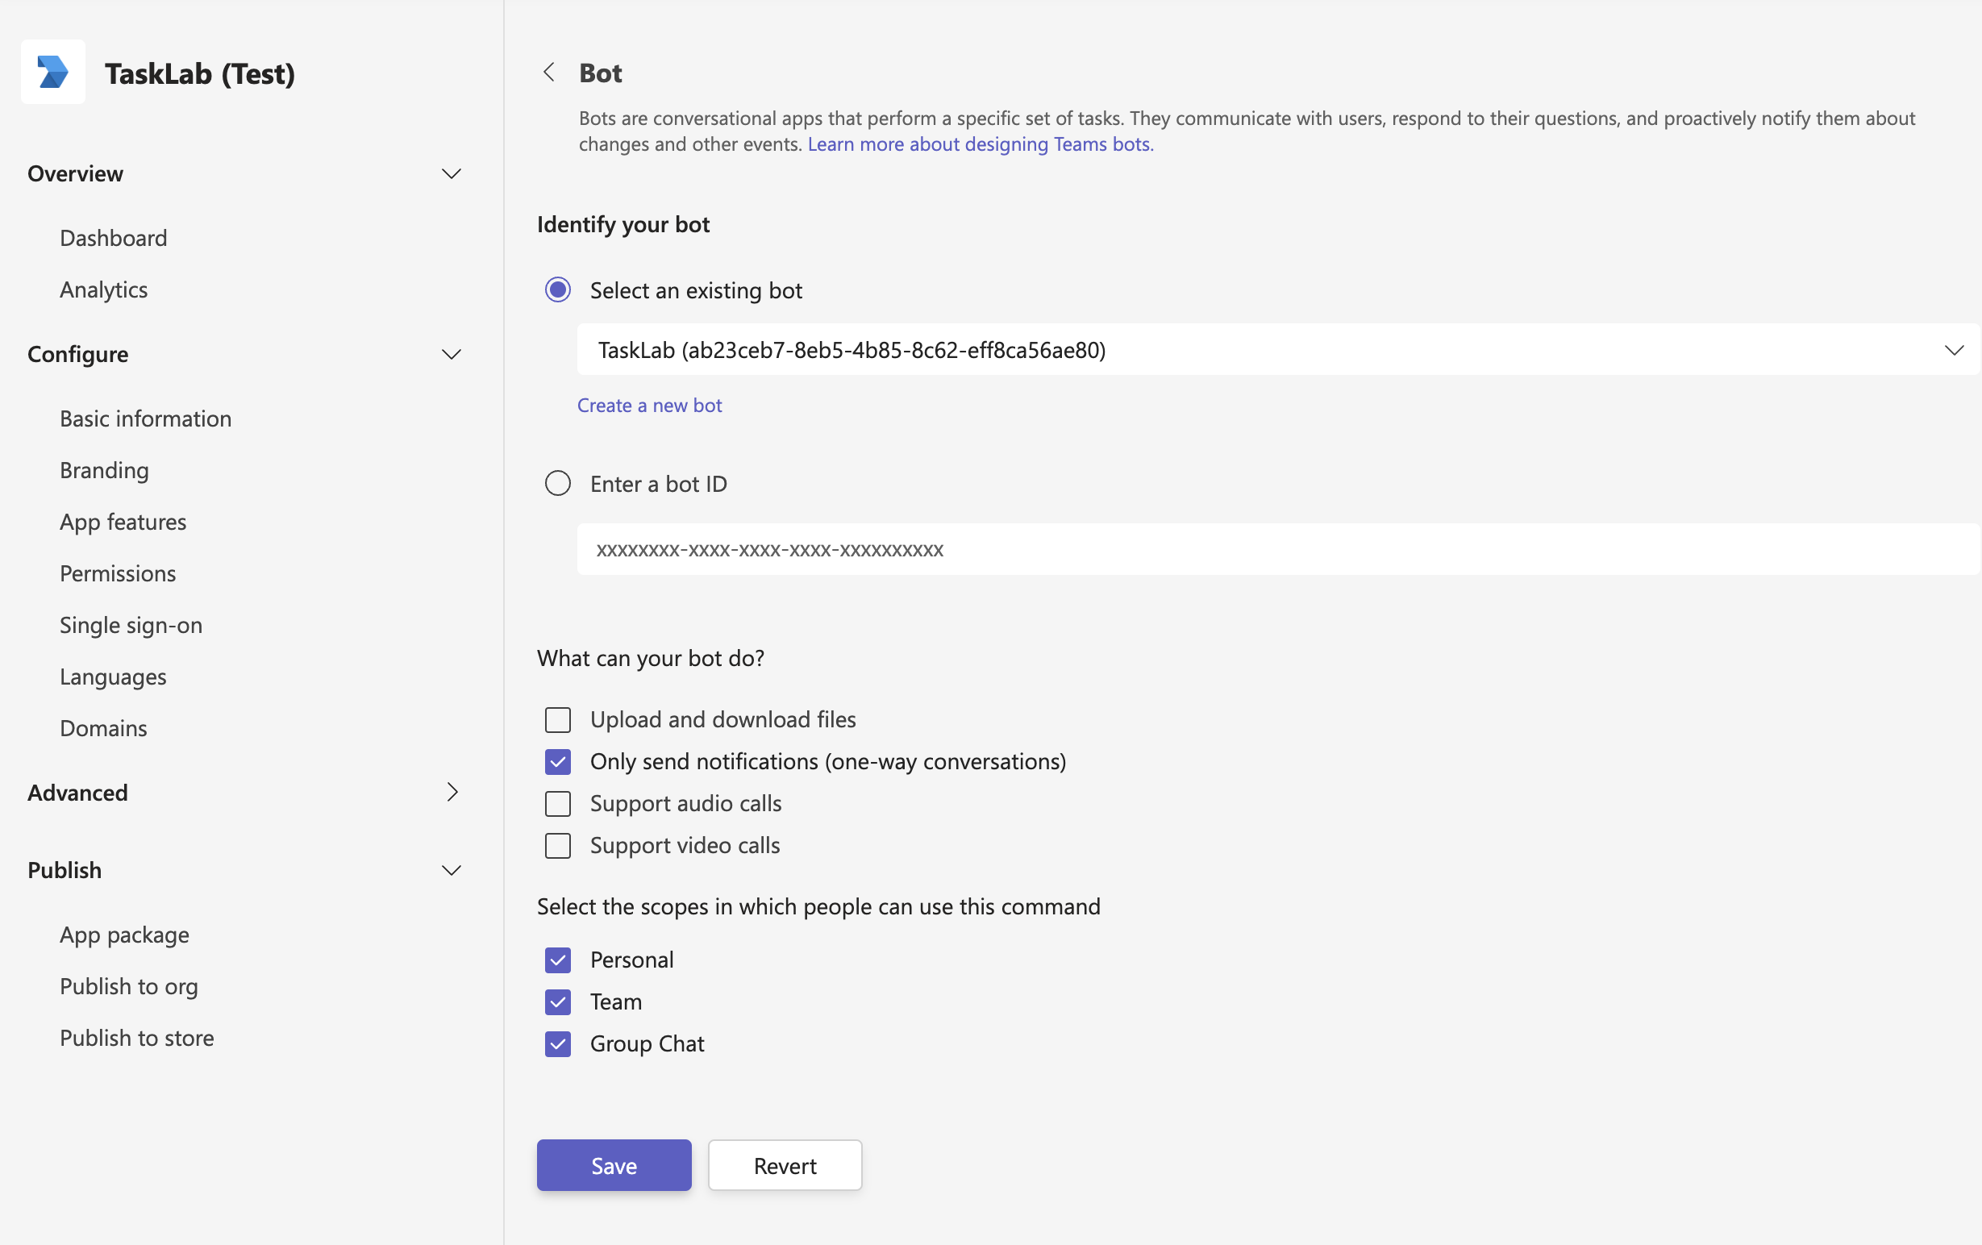The height and width of the screenshot is (1245, 1982).
Task: Open the existing bot dropdown
Action: [x=1955, y=350]
